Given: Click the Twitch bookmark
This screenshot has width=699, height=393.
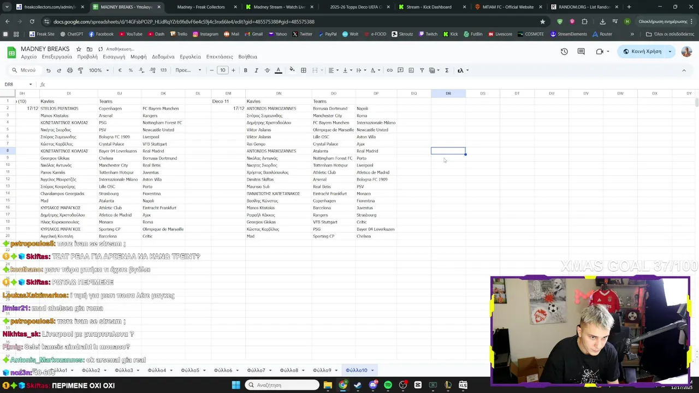Looking at the screenshot, I should tap(428, 34).
